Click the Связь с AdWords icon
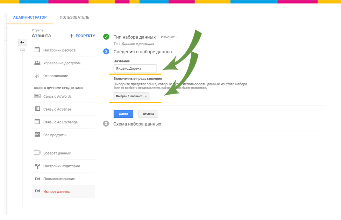 [x=37, y=96]
